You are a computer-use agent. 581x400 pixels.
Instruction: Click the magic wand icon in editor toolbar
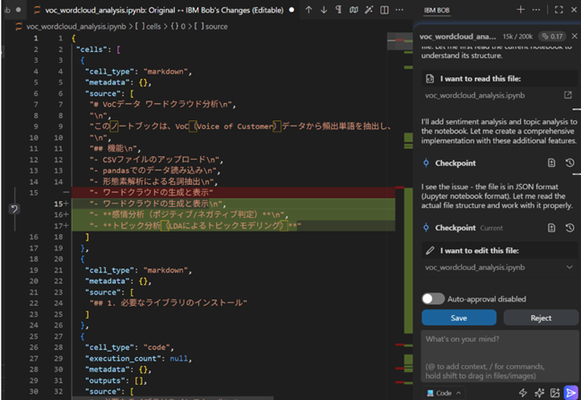click(369, 10)
